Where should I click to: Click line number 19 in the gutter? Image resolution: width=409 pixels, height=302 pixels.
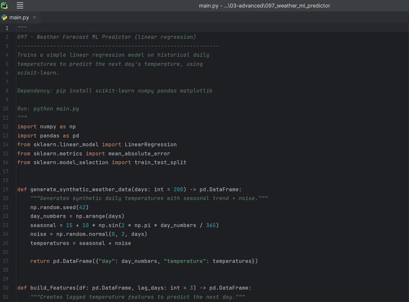(x=6, y=189)
